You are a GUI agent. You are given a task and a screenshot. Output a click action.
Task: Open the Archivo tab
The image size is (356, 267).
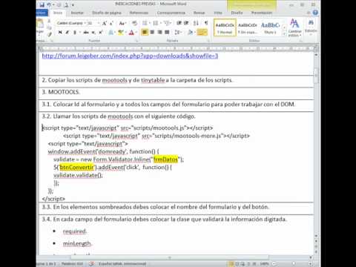coord(42,13)
